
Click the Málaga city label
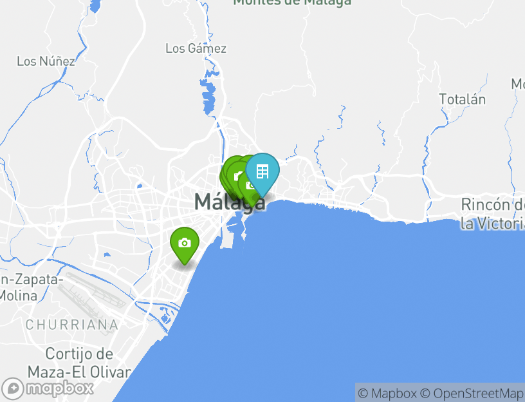[230, 202]
